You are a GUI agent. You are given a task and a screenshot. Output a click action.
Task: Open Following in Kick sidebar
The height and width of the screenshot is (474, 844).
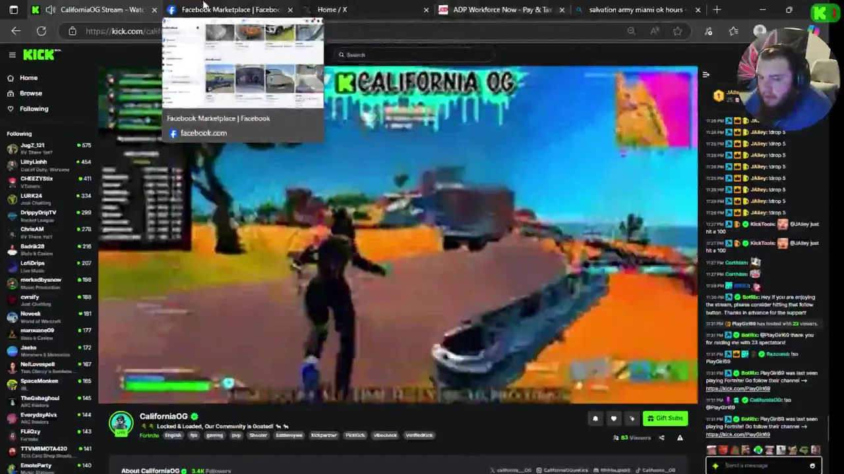34,109
